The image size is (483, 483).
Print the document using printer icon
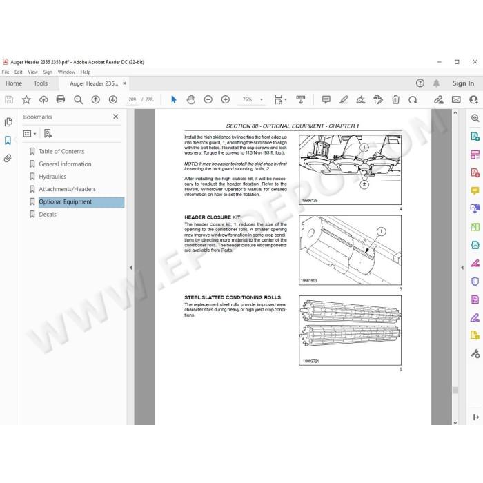click(x=61, y=99)
